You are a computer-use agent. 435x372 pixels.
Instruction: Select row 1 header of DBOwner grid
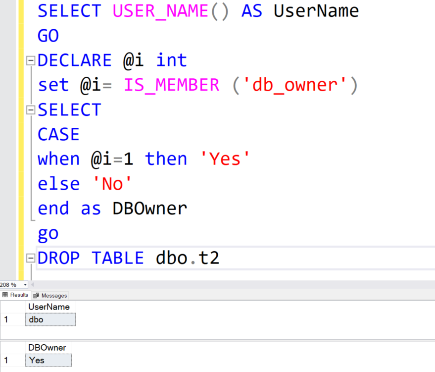(x=12, y=360)
